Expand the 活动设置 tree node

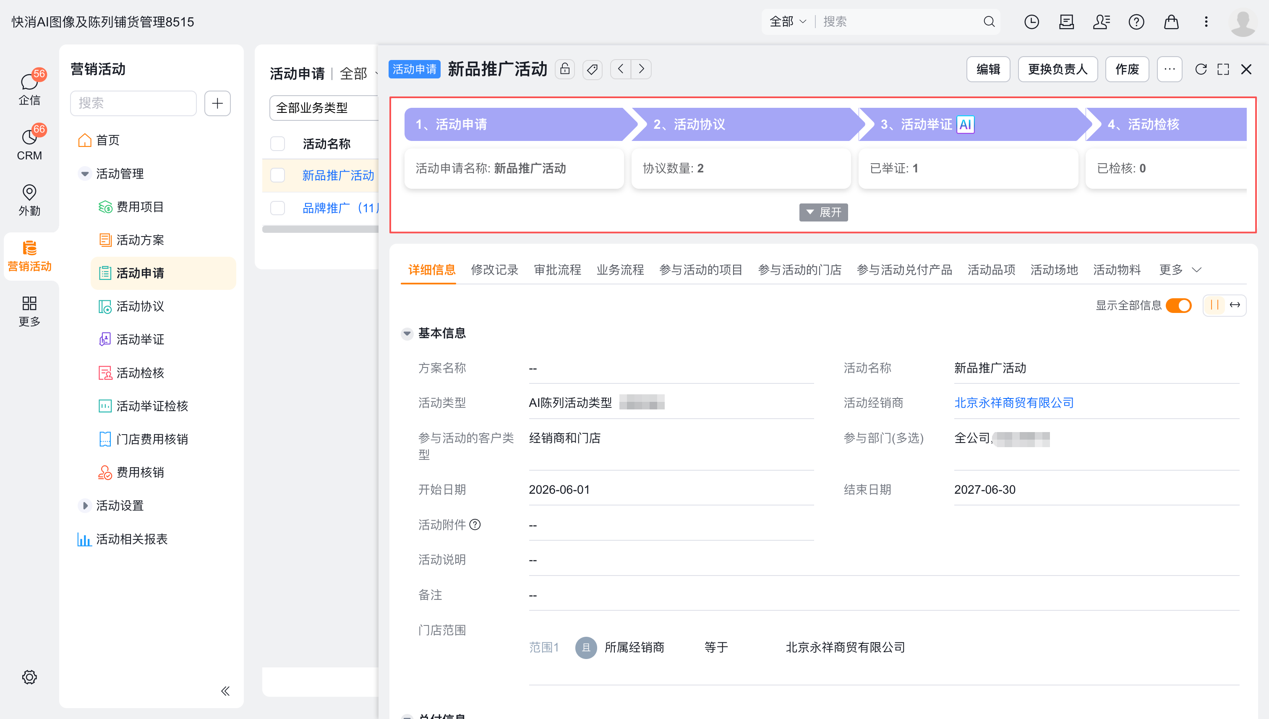[x=85, y=505]
